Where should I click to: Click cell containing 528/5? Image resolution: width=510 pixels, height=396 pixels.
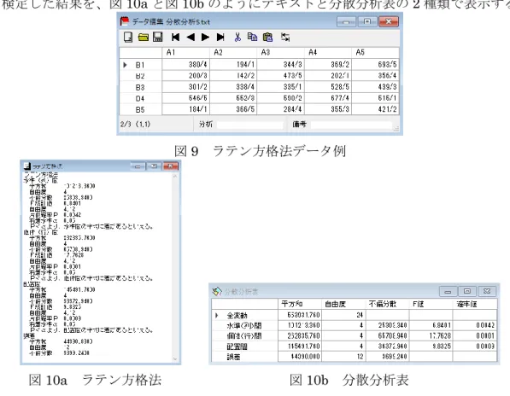(x=328, y=87)
